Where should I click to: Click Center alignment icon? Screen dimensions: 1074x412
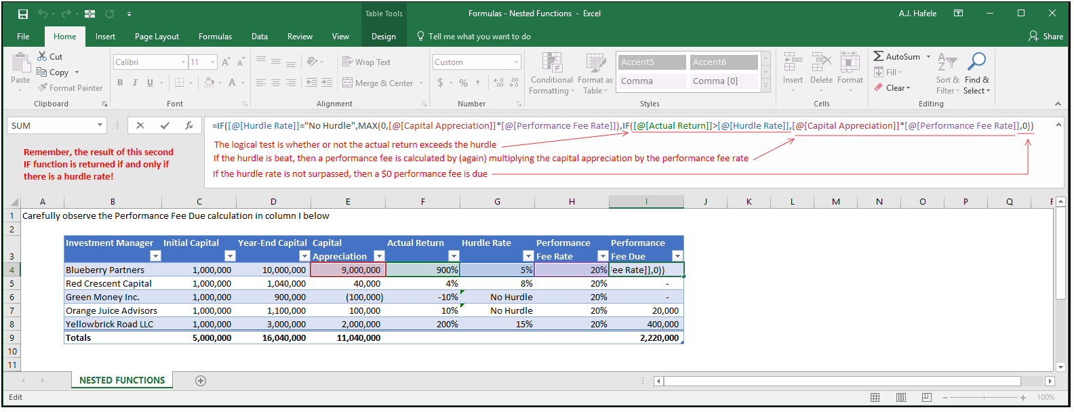point(276,83)
